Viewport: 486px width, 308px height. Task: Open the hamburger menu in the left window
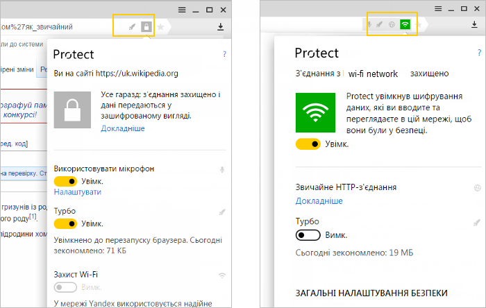182,10
